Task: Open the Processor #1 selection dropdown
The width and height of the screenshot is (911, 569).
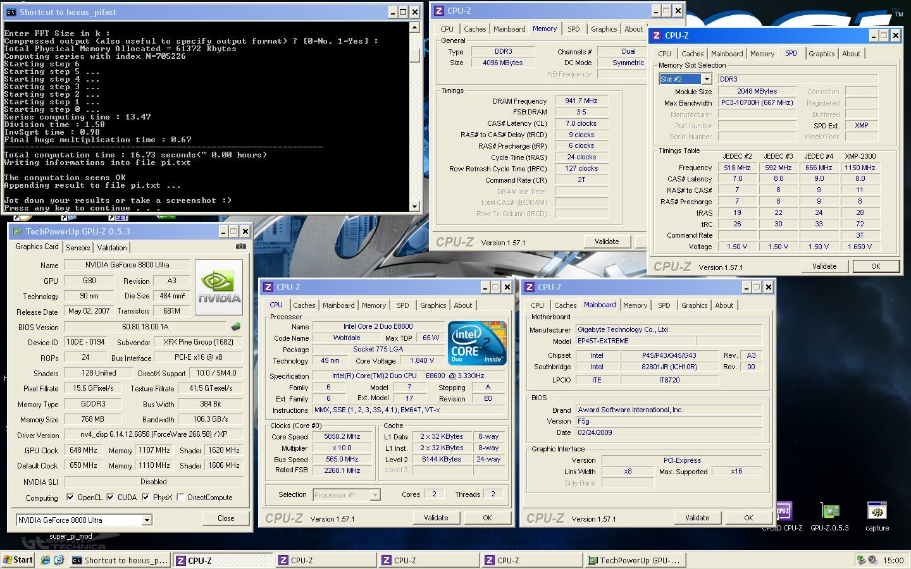Action: tap(375, 495)
